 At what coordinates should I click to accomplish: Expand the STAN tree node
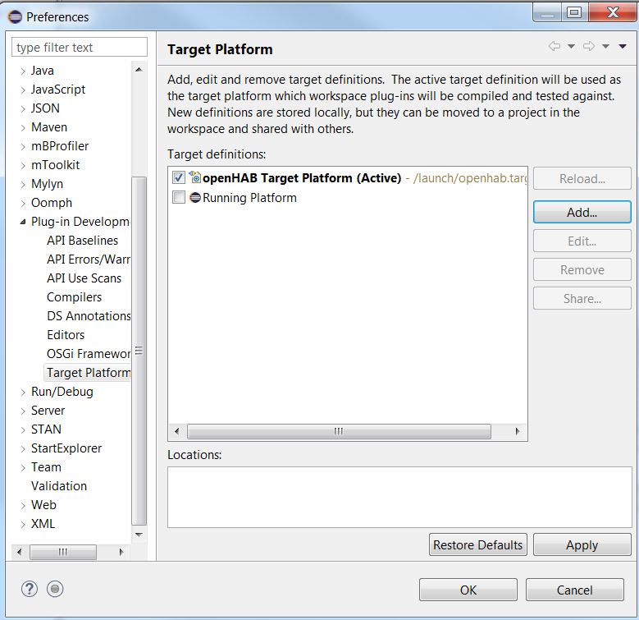tap(23, 430)
